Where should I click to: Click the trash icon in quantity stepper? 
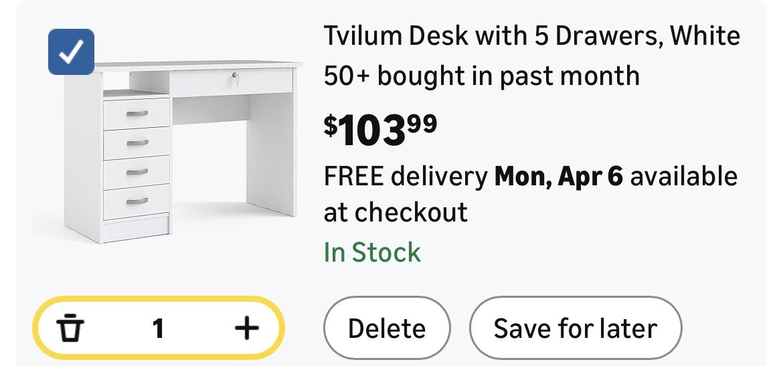70,329
